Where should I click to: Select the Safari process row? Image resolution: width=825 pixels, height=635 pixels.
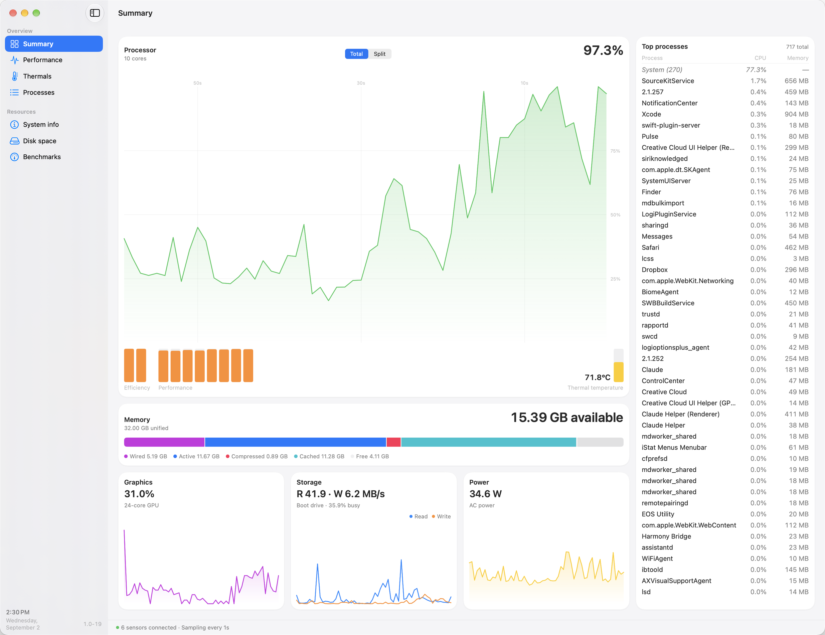(x=725, y=248)
